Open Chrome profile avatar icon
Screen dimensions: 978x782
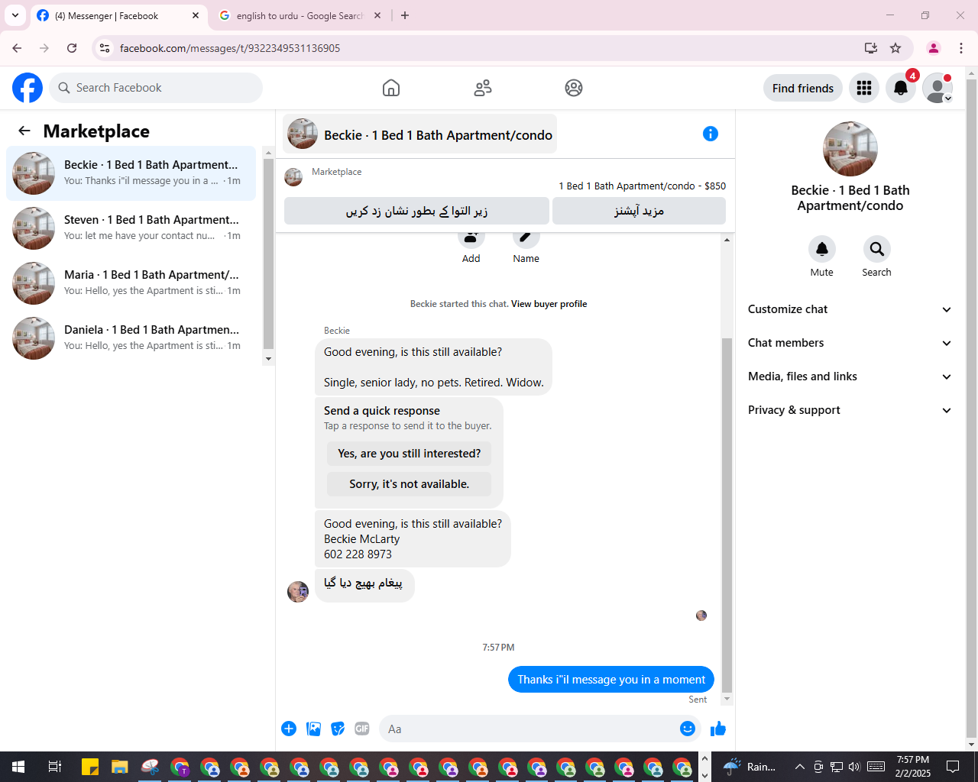coord(934,48)
